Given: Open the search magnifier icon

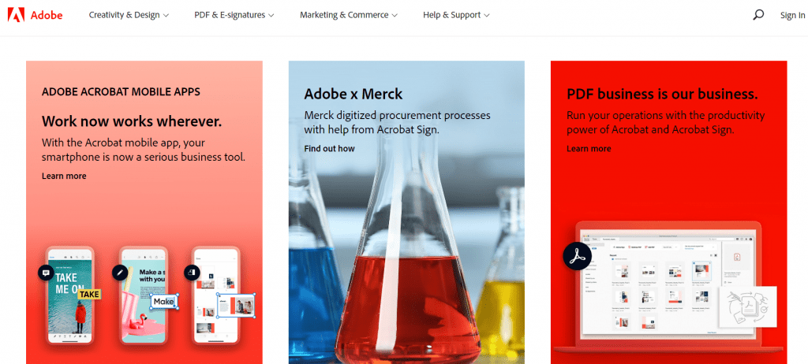Looking at the screenshot, I should [758, 14].
